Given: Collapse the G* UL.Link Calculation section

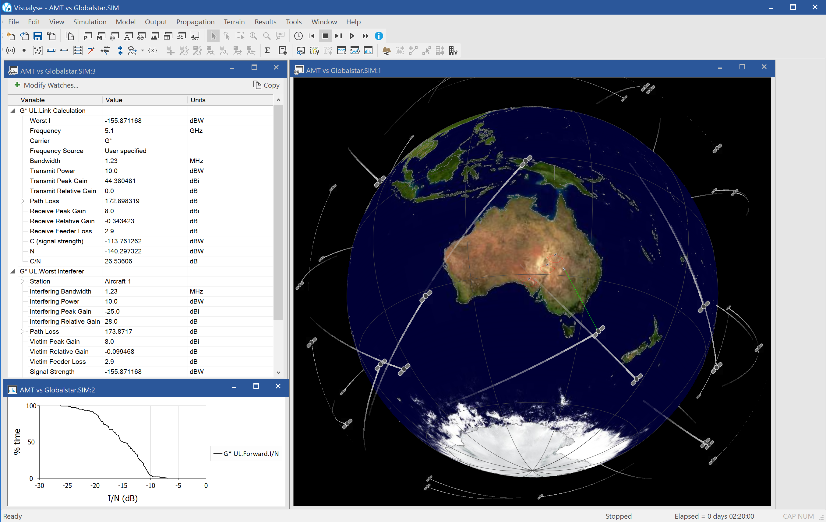Looking at the screenshot, I should click(x=13, y=111).
